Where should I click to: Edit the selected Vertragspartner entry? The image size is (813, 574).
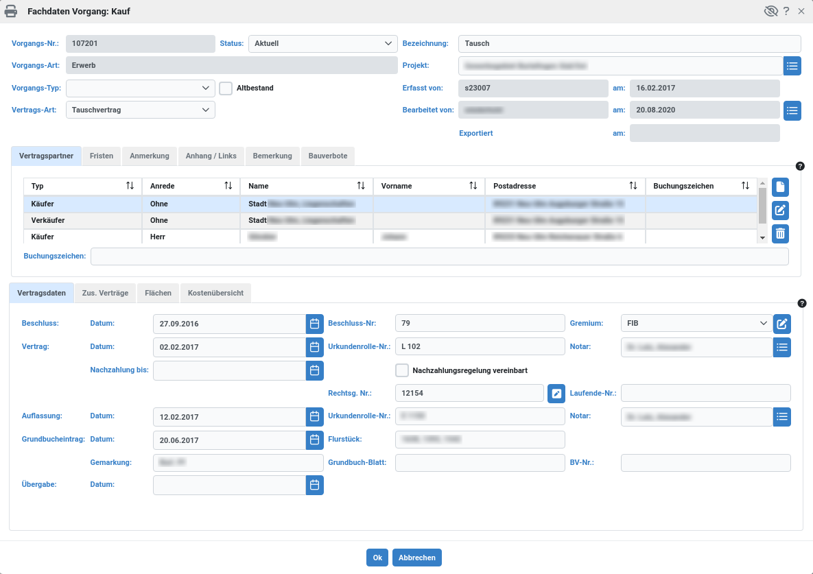(780, 211)
